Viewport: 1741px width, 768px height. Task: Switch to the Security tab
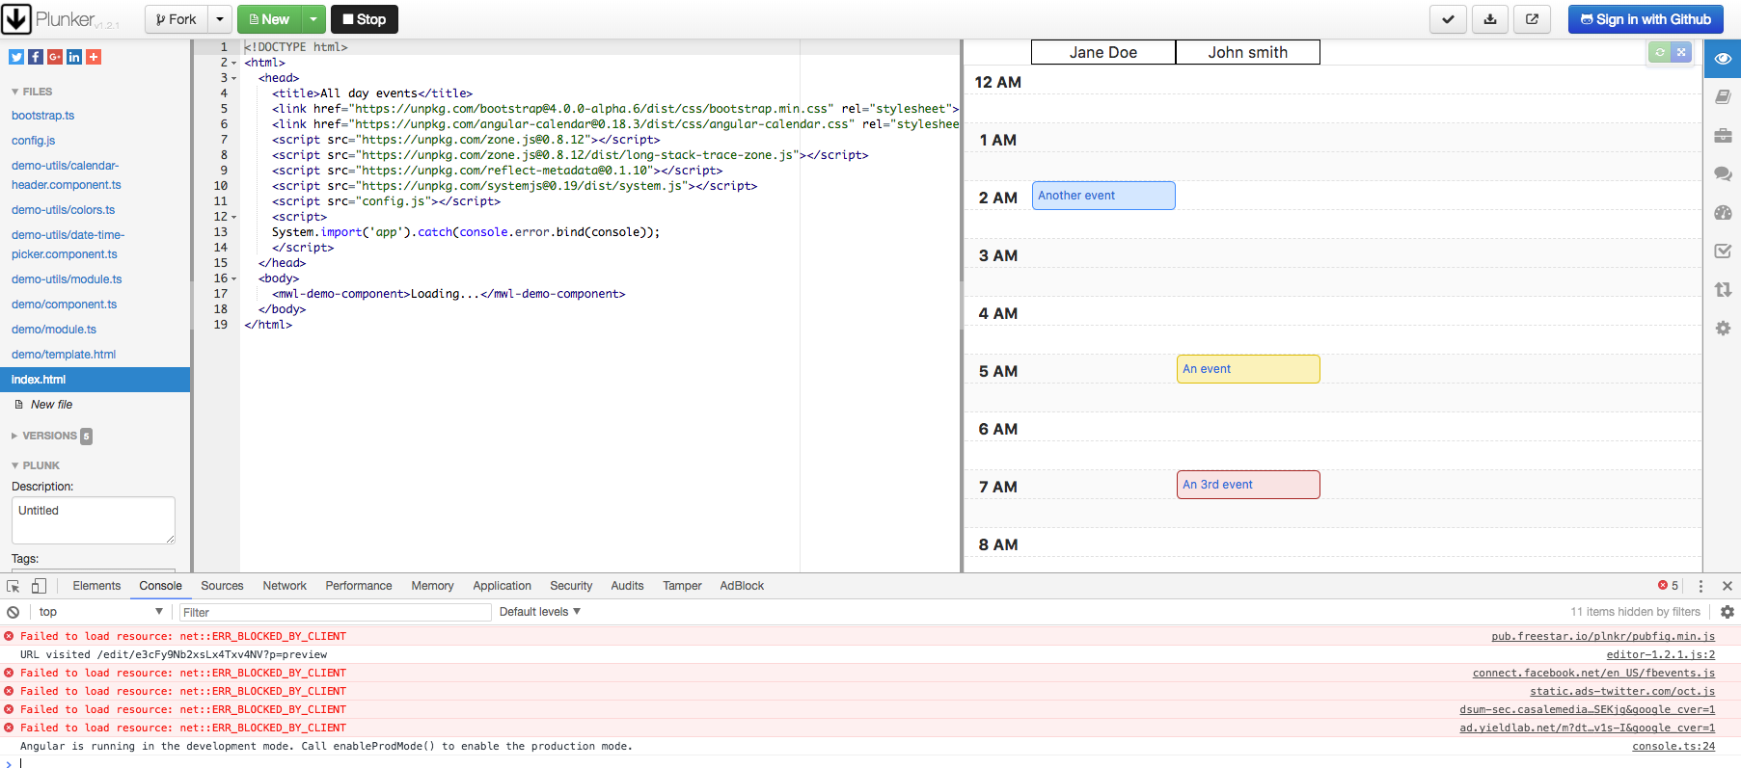571,586
